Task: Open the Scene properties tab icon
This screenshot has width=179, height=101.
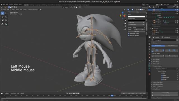Action: (x=149, y=52)
